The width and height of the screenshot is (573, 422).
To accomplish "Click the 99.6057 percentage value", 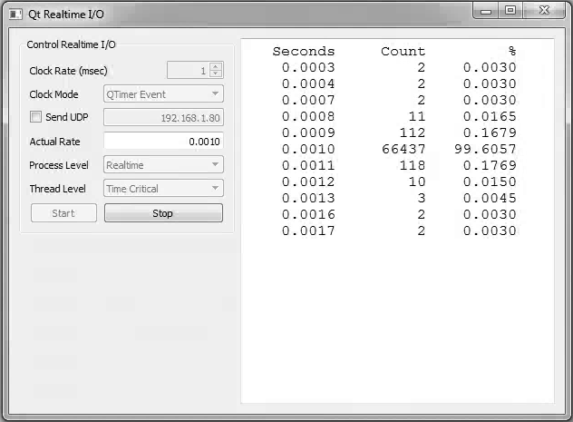I will [x=485, y=149].
